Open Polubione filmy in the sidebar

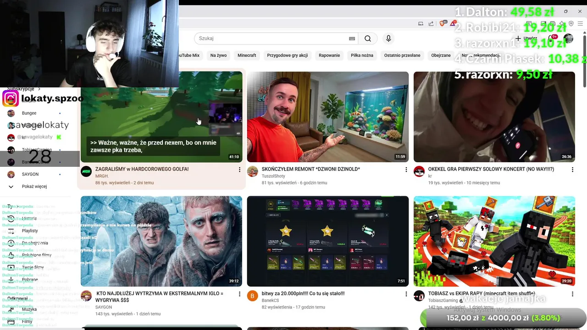pos(37,255)
